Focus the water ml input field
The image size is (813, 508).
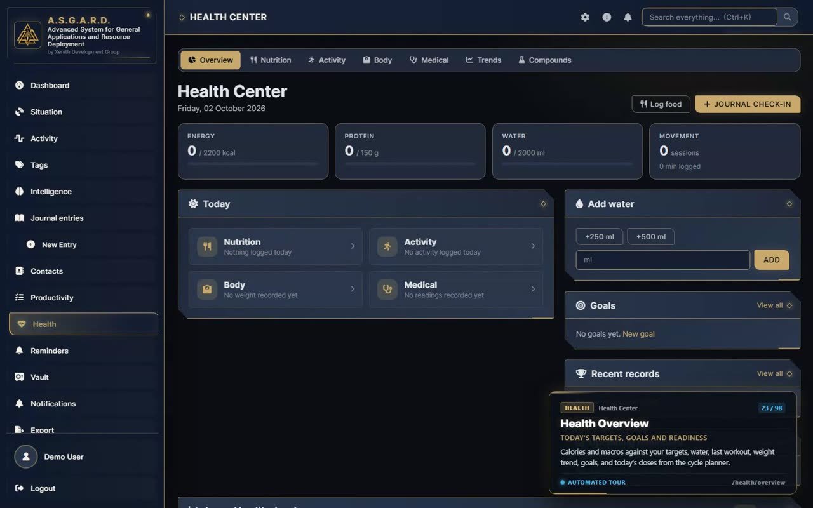coord(663,260)
